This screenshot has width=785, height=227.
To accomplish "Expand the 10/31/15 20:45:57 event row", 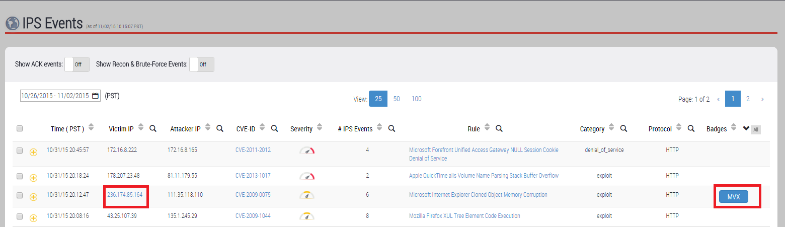I will tap(34, 152).
